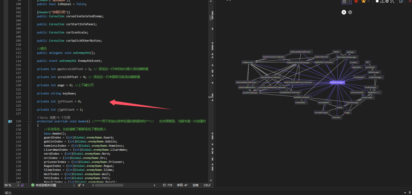Click the Global graph node

pos(339,107)
